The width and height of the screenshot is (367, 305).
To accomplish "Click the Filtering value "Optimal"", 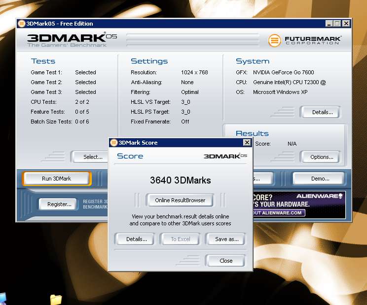I will (190, 92).
